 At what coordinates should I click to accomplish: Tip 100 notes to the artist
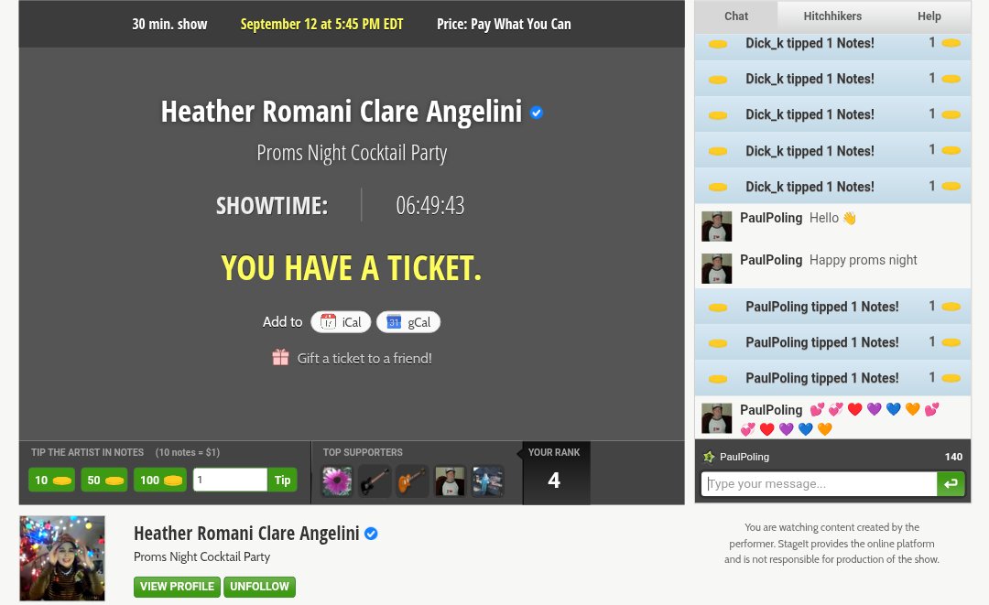click(x=160, y=481)
